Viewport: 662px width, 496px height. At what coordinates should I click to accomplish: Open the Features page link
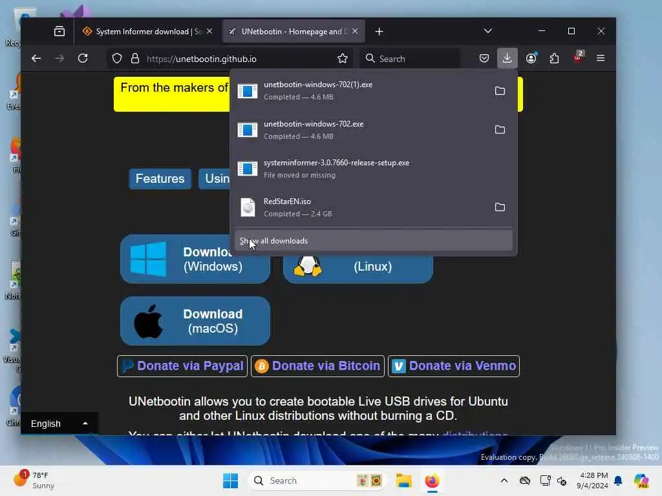click(160, 178)
